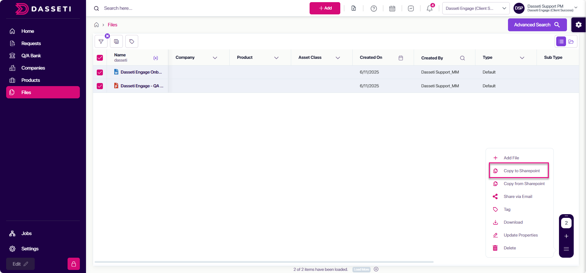Choose Copy to Sharepoint
This screenshot has width=586, height=273.
coord(519,171)
